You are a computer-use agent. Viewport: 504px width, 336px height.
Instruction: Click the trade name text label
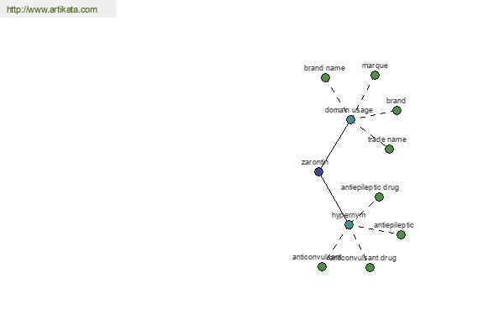coord(387,139)
